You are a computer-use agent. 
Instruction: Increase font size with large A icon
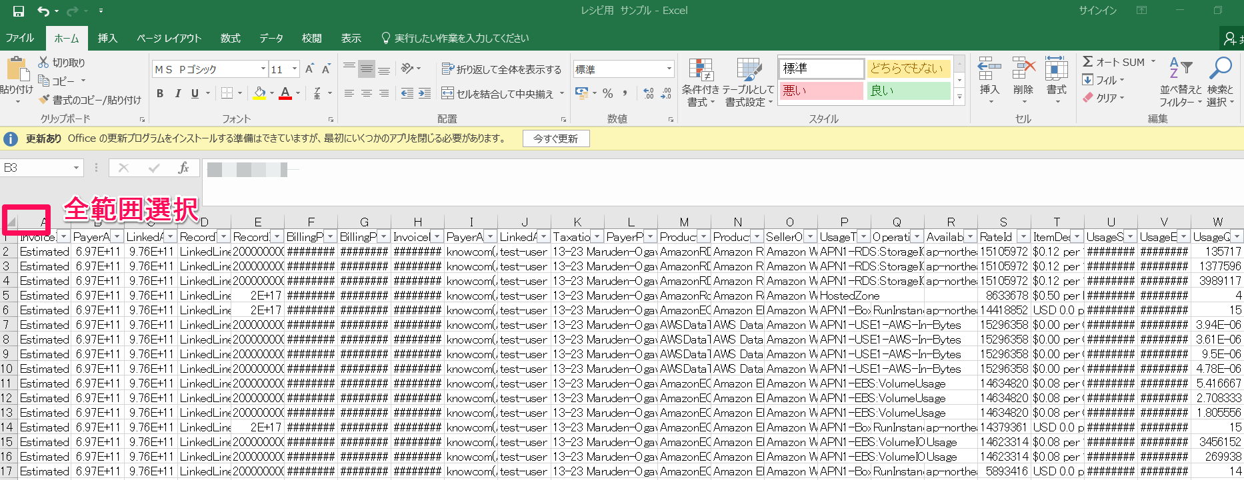click(x=309, y=69)
